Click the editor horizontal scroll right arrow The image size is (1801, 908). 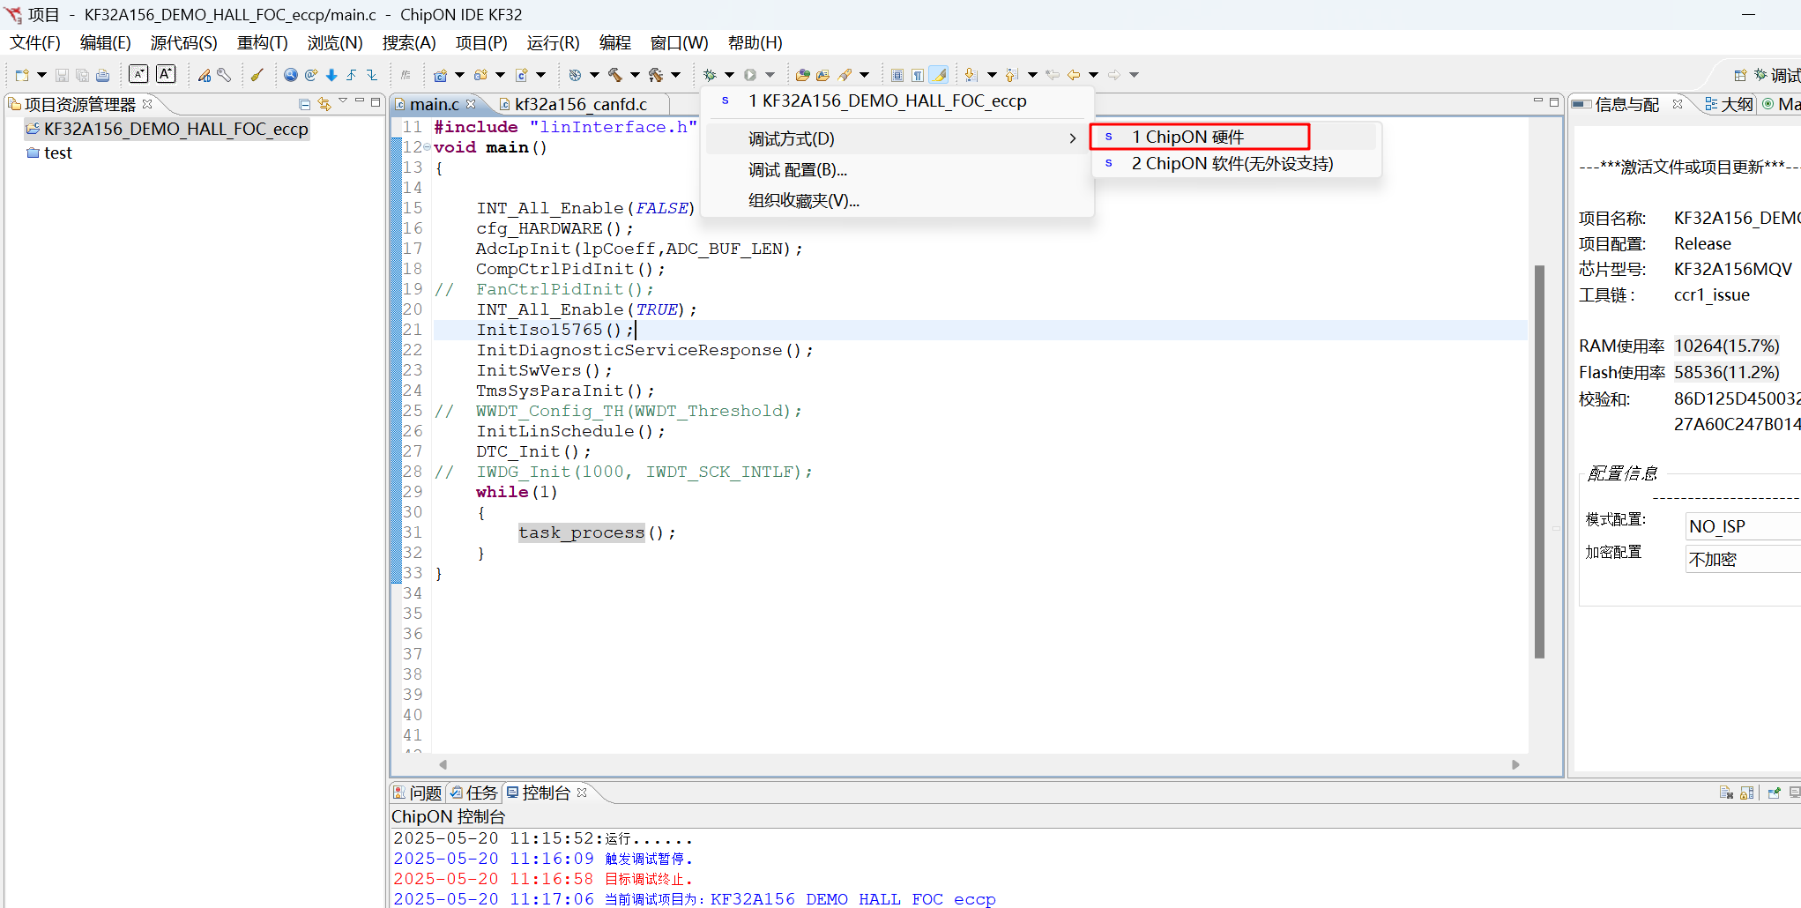point(1515,764)
